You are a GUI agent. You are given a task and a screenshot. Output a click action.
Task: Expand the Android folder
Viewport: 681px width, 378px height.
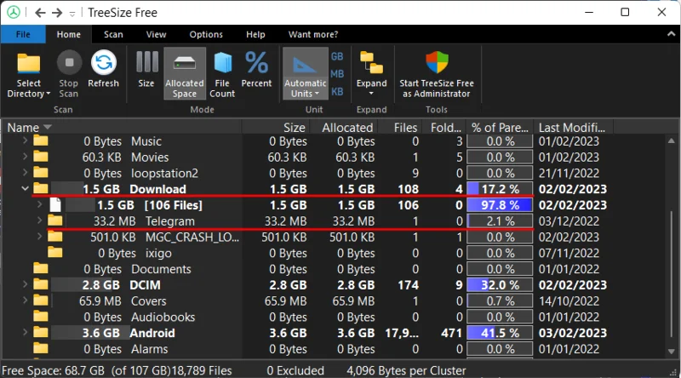(x=25, y=332)
